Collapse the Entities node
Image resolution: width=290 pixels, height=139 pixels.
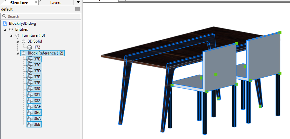coord(5,29)
